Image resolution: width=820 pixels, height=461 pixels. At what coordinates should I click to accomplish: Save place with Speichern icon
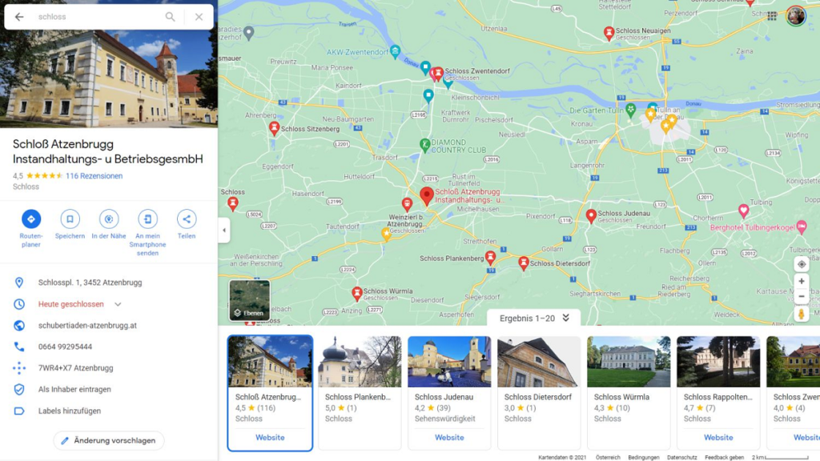pyautogui.click(x=70, y=218)
